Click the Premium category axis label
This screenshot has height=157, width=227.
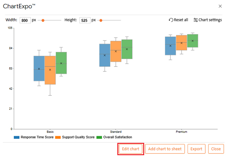click(182, 132)
